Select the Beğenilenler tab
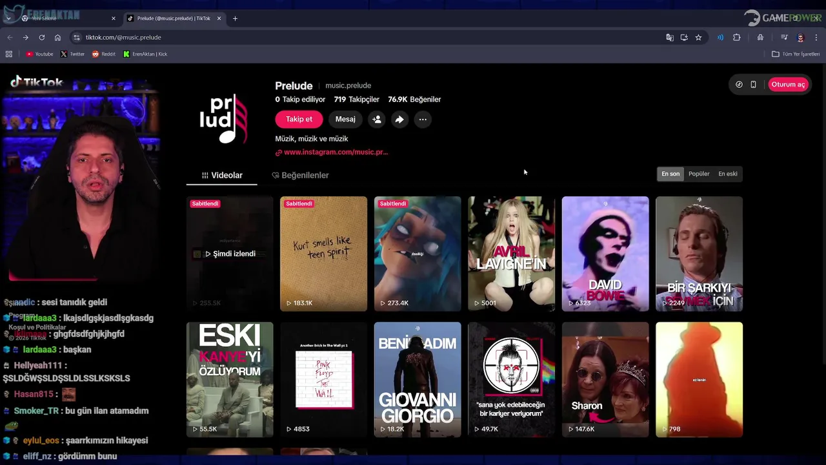 300,175
